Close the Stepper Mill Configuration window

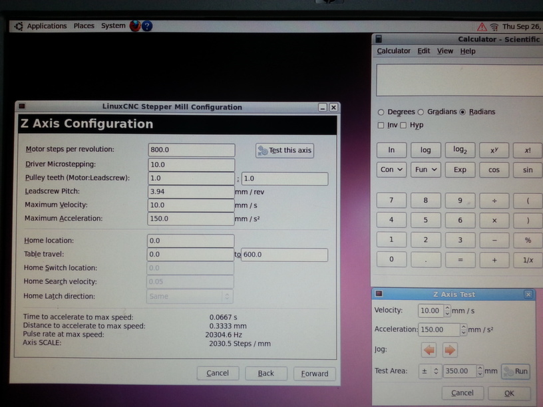click(333, 107)
